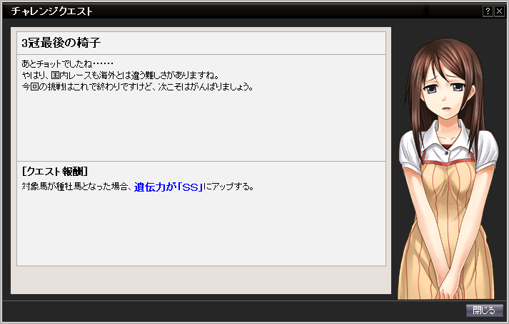
Task: Click the blue 遺伝力が「SS」 reward text
Action: pos(168,187)
